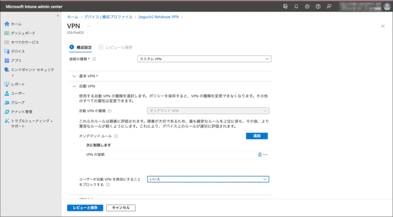Image resolution: width=393 pixels, height=217 pixels.
Task: Open the feedback icon in header
Action: 329,7
